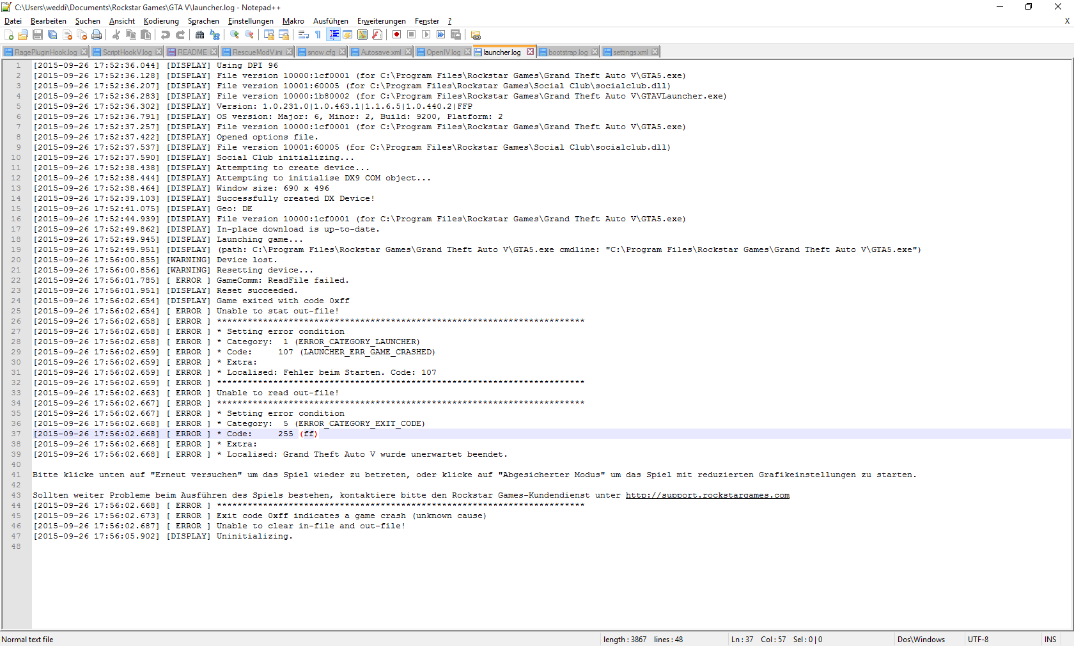Close the README tab with its X
Image resolution: width=1074 pixels, height=646 pixels.
point(214,52)
